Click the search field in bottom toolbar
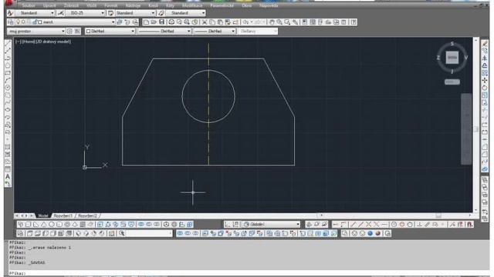Screen dimensions: 494x277 (149, 233)
